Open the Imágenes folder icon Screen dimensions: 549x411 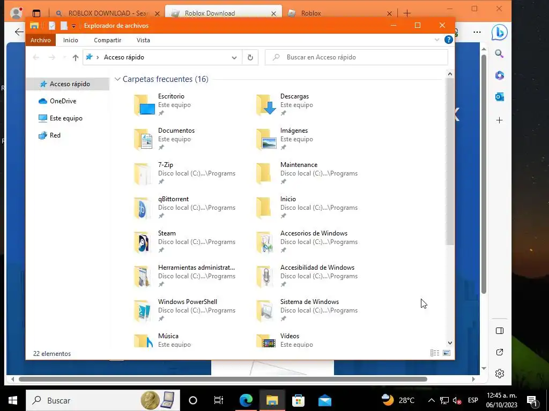pos(266,139)
